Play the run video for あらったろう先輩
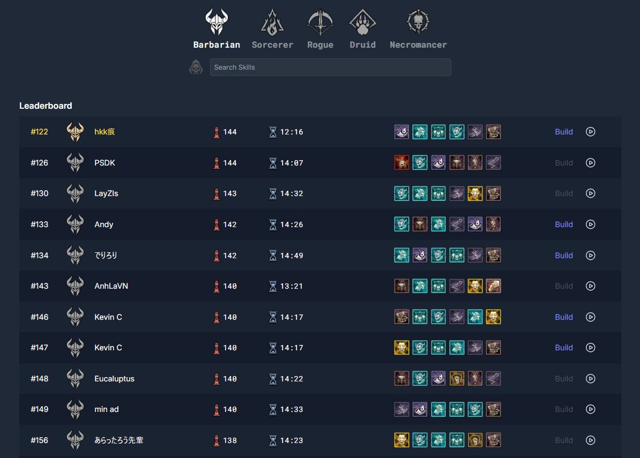640x458 pixels. 590,440
